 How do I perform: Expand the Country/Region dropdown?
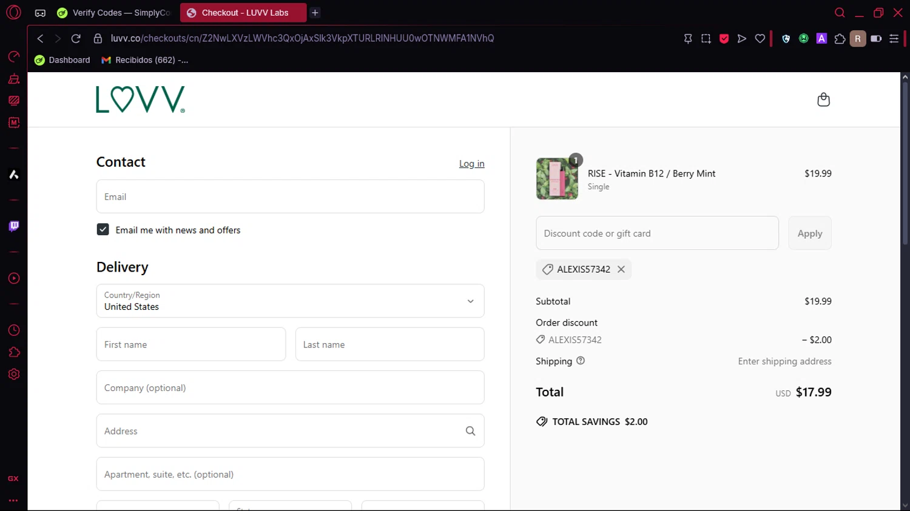[x=290, y=301]
